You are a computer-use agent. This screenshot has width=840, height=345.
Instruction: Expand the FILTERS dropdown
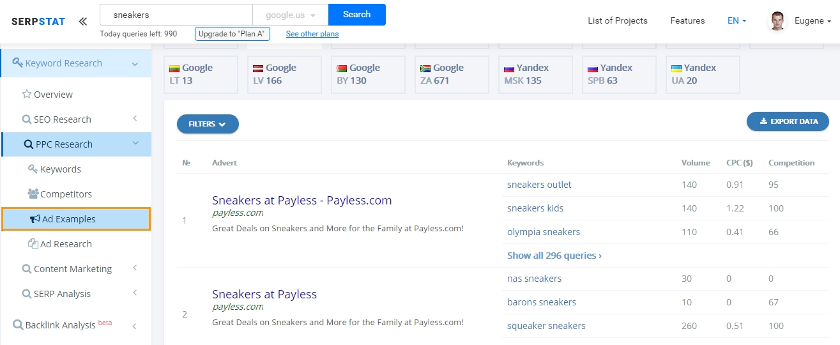(x=208, y=124)
